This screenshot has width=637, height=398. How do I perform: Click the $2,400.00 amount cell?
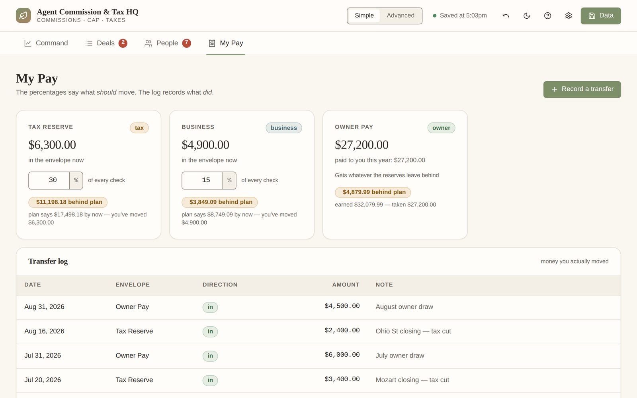[x=342, y=330]
